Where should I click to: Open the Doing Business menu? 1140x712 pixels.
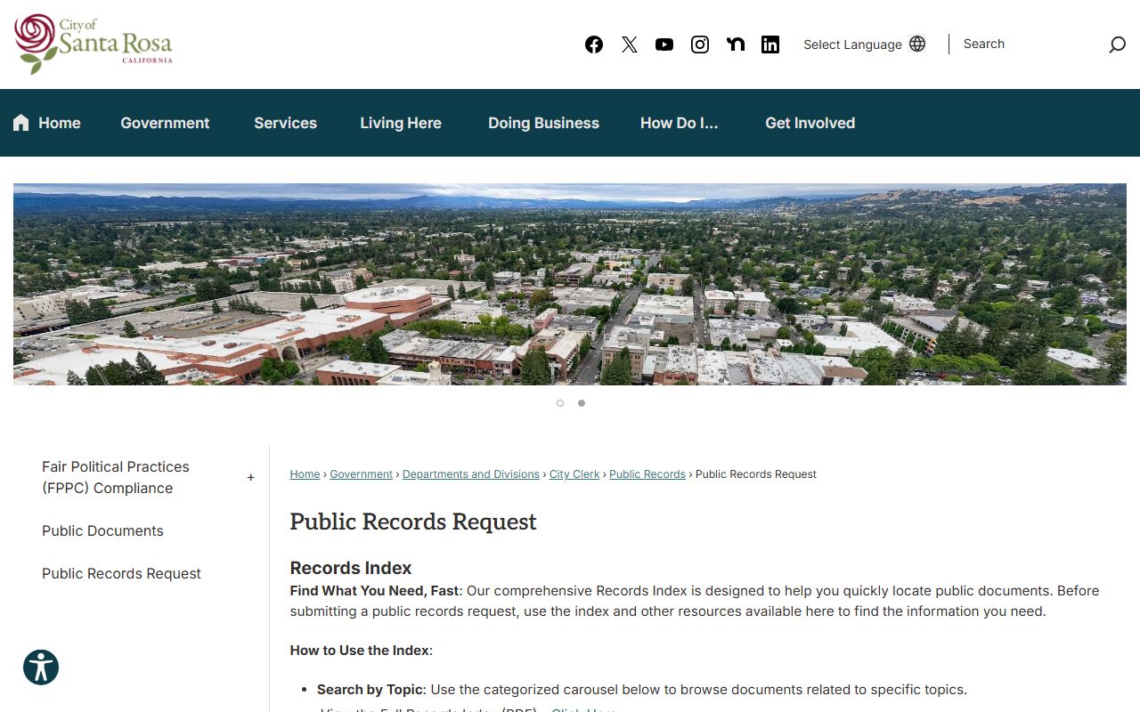pos(543,123)
